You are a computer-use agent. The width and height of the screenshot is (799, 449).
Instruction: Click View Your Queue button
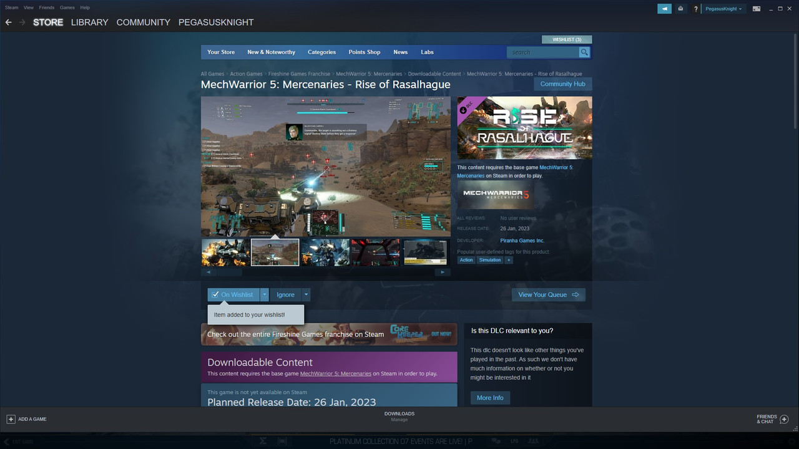549,294
